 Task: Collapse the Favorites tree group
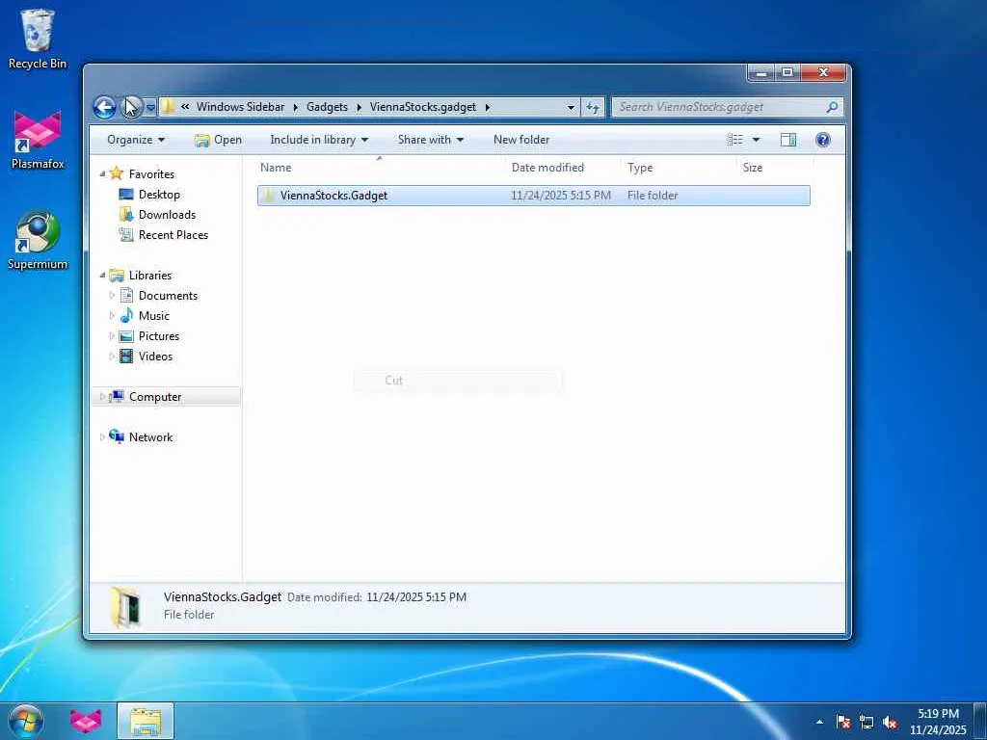tap(102, 173)
